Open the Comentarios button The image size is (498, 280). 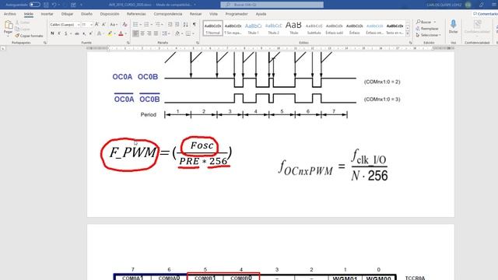point(485,14)
